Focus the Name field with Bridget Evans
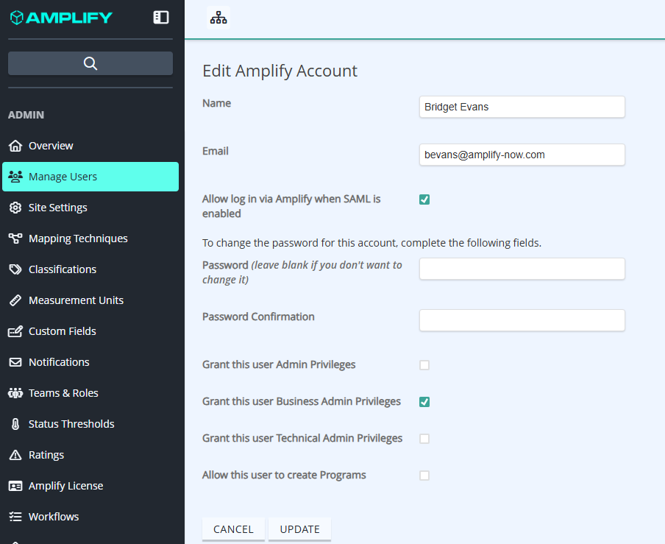The width and height of the screenshot is (665, 544). coord(522,107)
